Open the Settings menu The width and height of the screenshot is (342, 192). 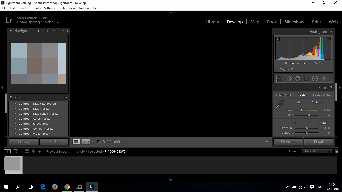click(x=49, y=8)
